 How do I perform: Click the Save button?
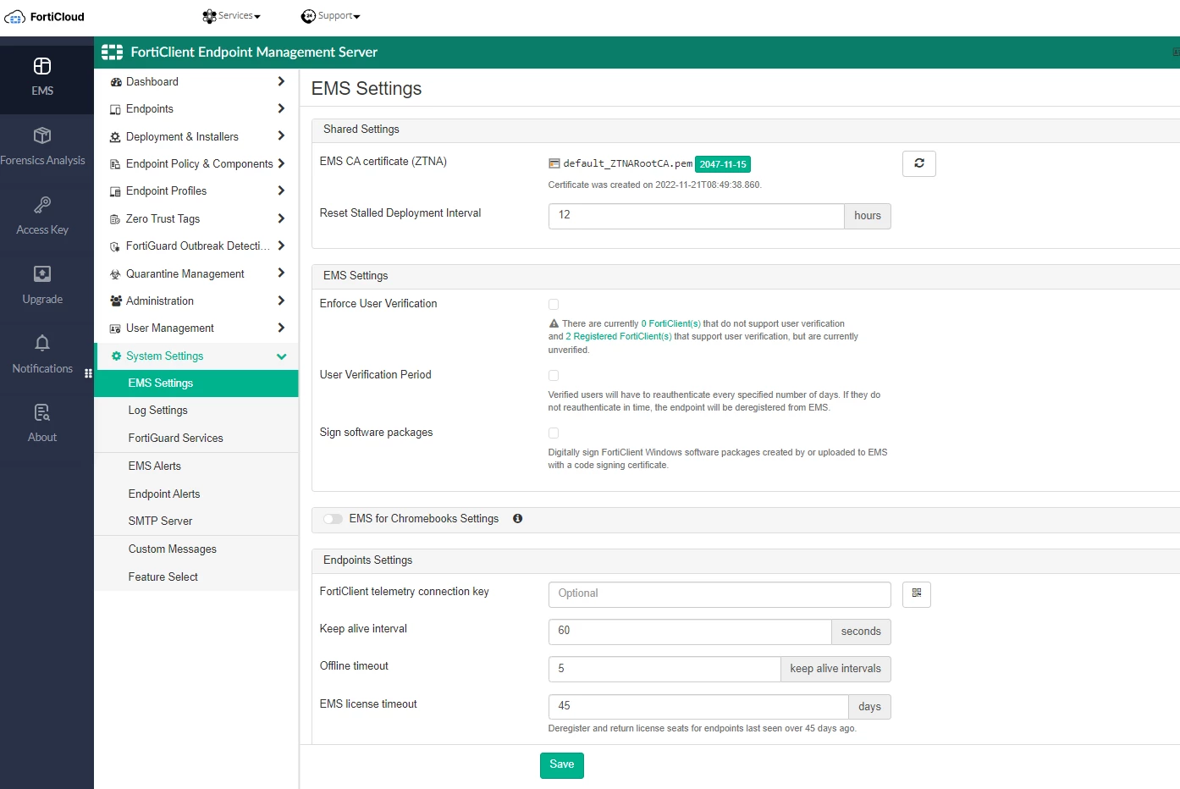(562, 764)
